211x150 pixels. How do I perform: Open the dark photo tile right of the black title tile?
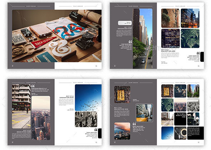[193, 119]
